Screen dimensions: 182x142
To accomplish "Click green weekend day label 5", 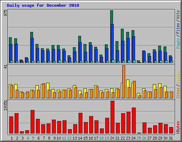I will click(33, 138).
